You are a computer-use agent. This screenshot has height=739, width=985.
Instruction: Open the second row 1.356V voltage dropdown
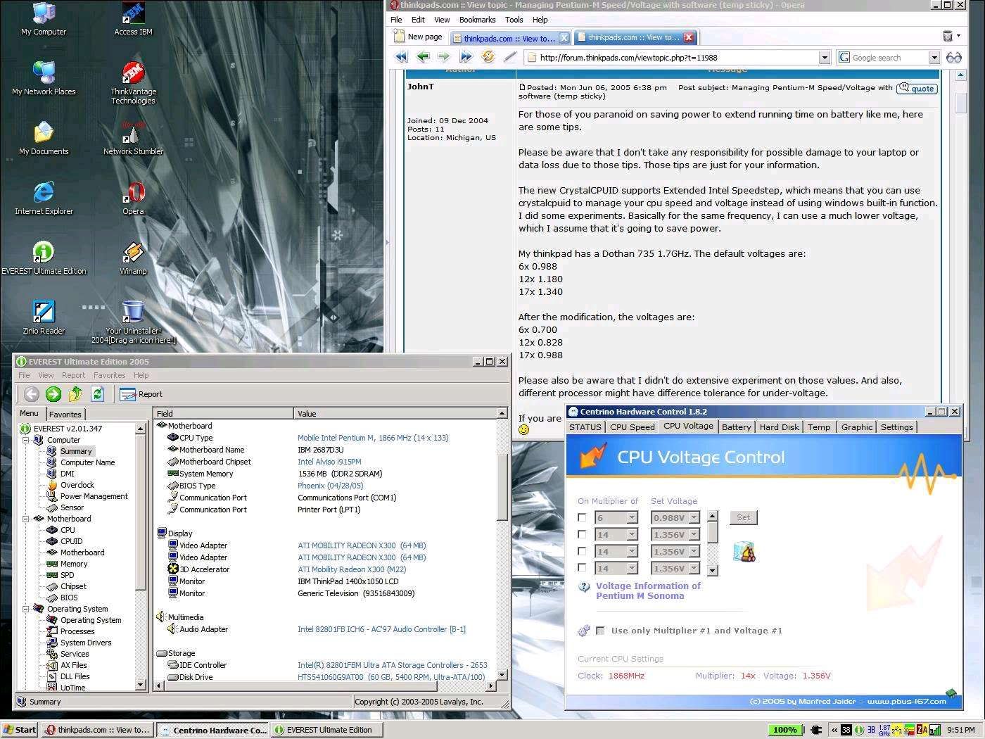694,535
